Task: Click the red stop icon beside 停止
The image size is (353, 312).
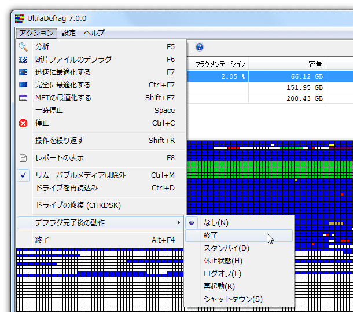Action: click(23, 123)
